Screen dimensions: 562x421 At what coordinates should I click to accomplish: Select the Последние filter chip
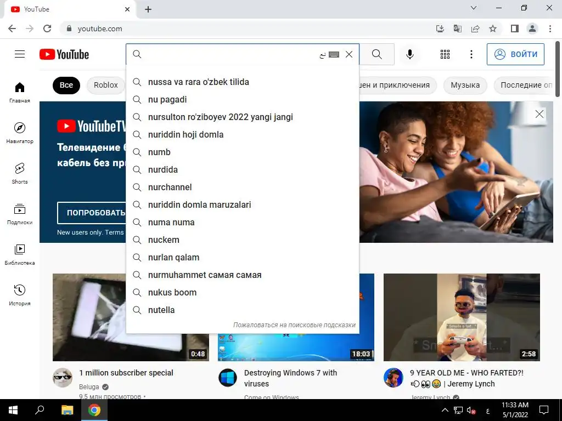524,85
